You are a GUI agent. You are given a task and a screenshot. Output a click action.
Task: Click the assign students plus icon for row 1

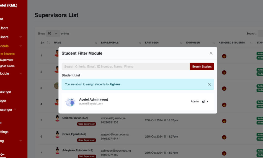tap(224, 56)
